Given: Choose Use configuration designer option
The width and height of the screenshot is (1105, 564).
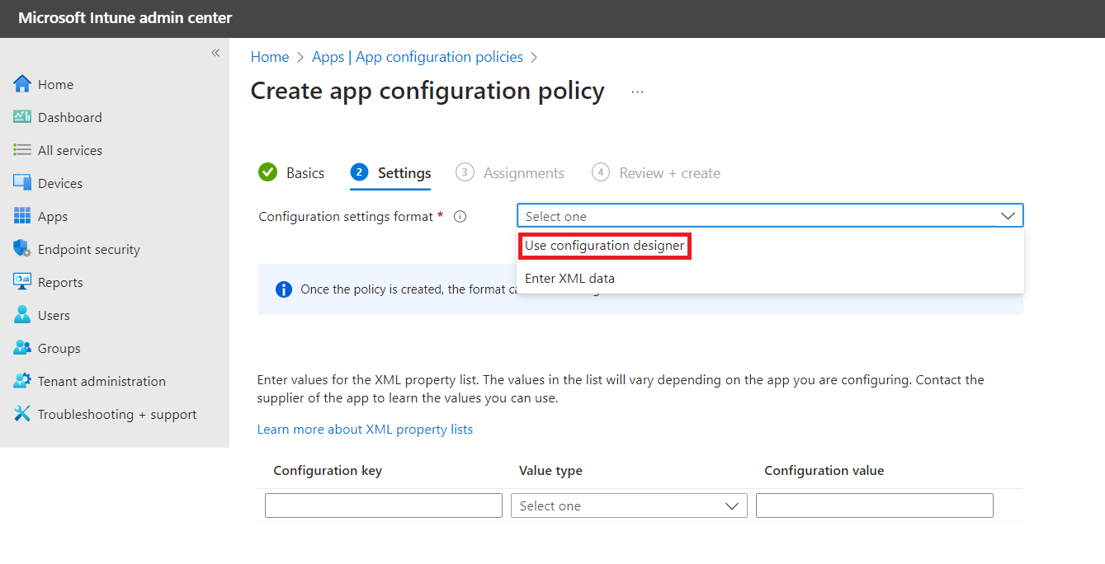Looking at the screenshot, I should [604, 246].
